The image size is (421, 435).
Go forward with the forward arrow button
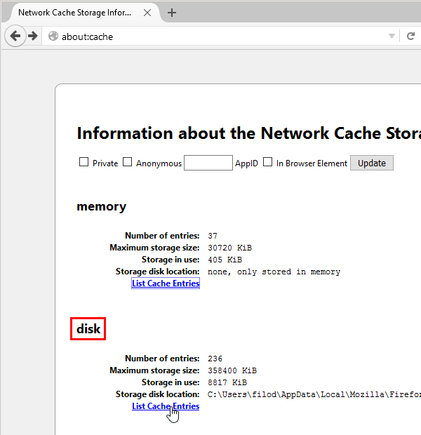33,36
